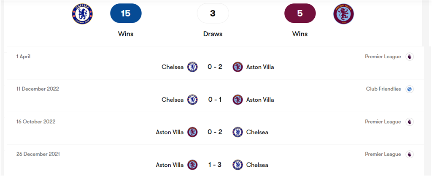Click Premier League icon for 26 December 2021
This screenshot has height=176, width=432.
[409, 154]
